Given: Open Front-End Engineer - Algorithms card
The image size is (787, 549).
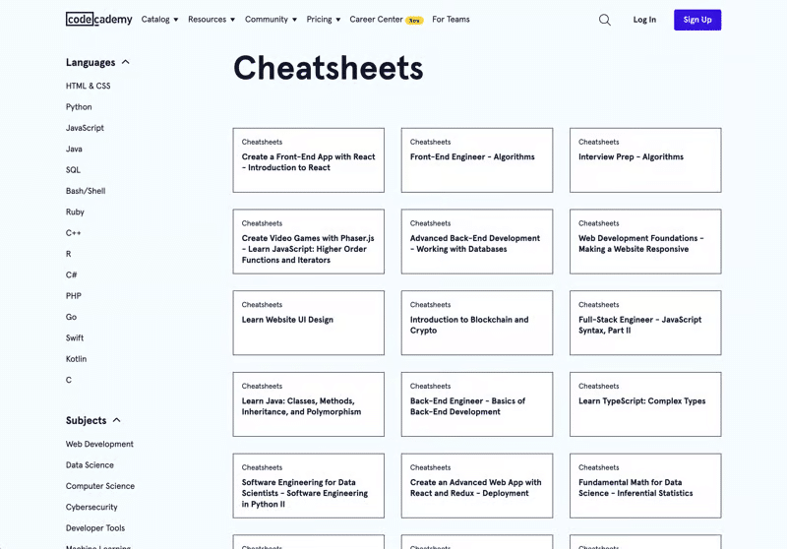Looking at the screenshot, I should 477,160.
